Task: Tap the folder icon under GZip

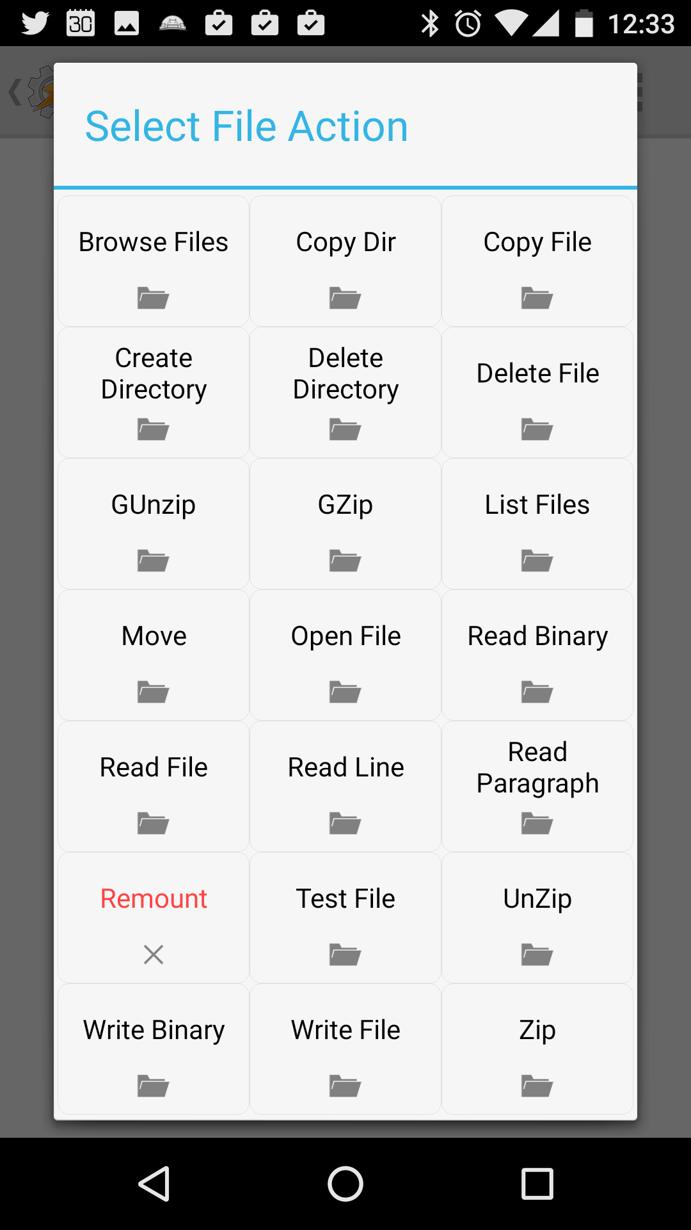Action: tap(345, 561)
